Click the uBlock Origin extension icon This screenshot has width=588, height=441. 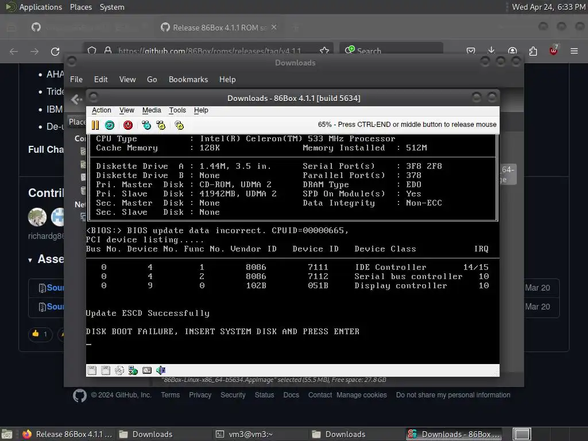point(554,50)
